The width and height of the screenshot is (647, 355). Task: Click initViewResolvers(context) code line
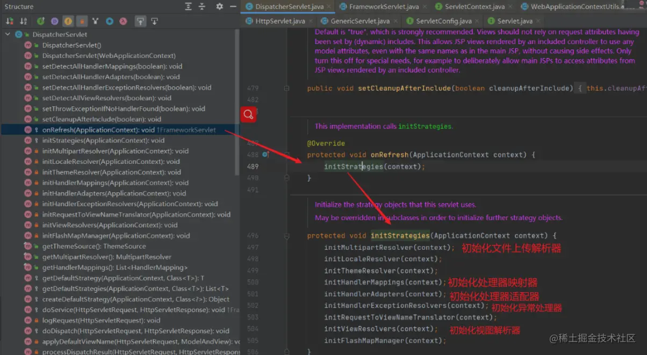pos(381,329)
